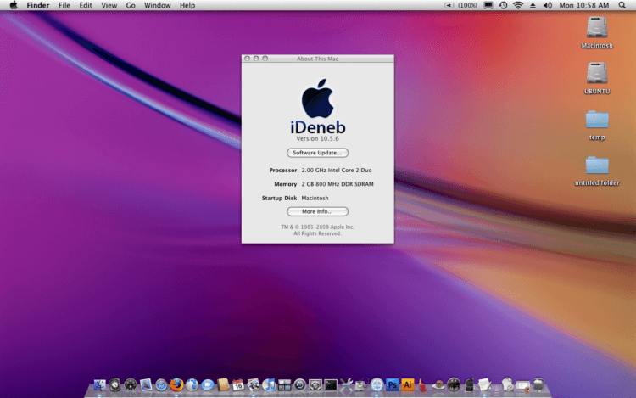Open the Help menu
The image size is (636, 398).
(x=187, y=5)
